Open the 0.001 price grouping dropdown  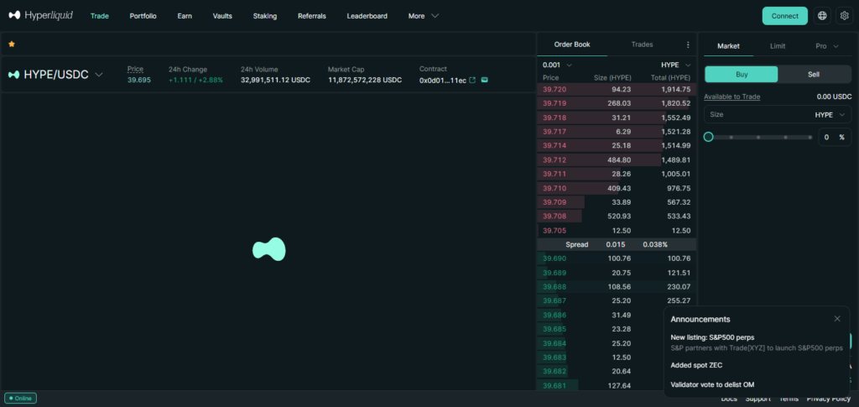click(x=558, y=65)
